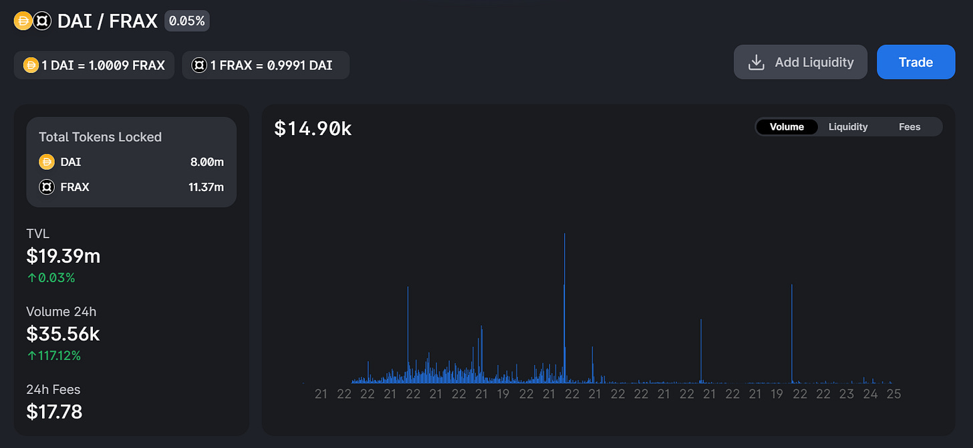Click the DAI icon in the 1 DAI price pill
The width and height of the screenshot is (973, 448).
coord(31,65)
